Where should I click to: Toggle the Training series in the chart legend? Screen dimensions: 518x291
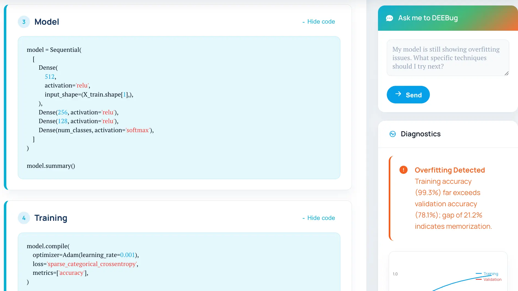click(x=490, y=274)
